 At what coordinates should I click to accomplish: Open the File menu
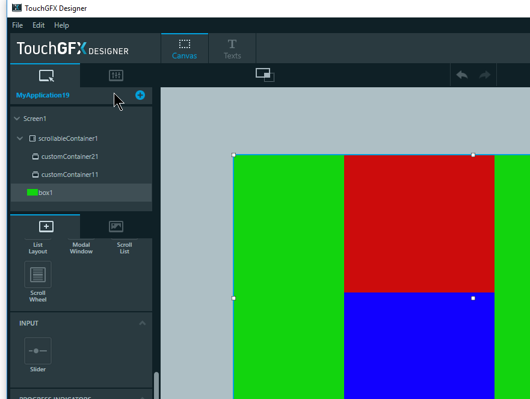[x=17, y=25]
